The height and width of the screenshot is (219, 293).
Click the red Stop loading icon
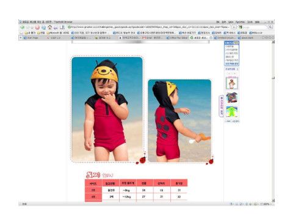[x=37, y=27]
